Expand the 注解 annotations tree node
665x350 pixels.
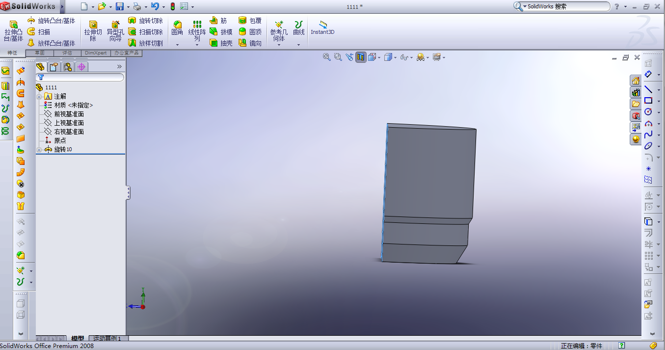tap(39, 96)
